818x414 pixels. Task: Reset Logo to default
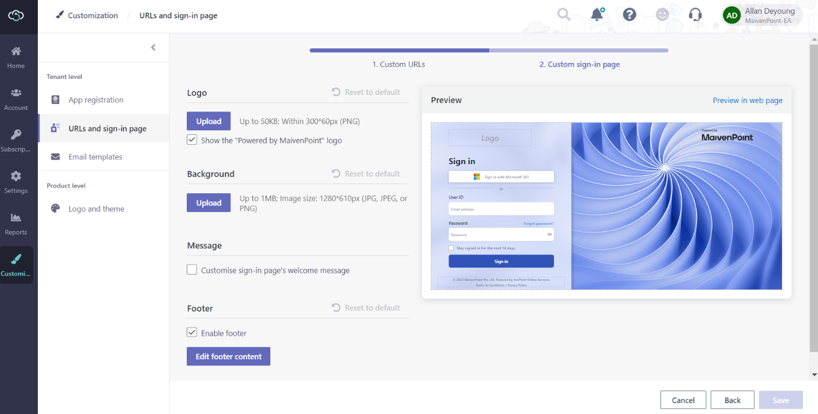click(365, 92)
